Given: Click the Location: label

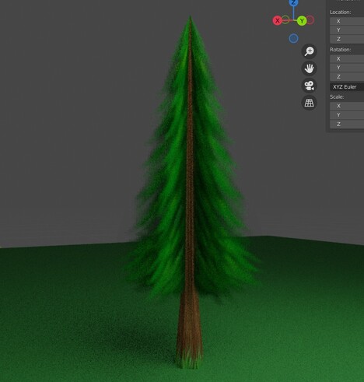Looking at the screenshot, I should pos(340,12).
